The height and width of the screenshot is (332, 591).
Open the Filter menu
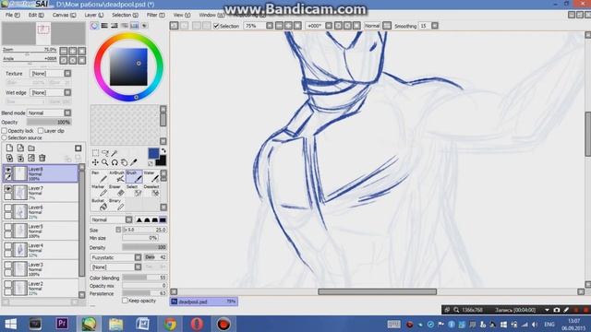[x=155, y=15]
